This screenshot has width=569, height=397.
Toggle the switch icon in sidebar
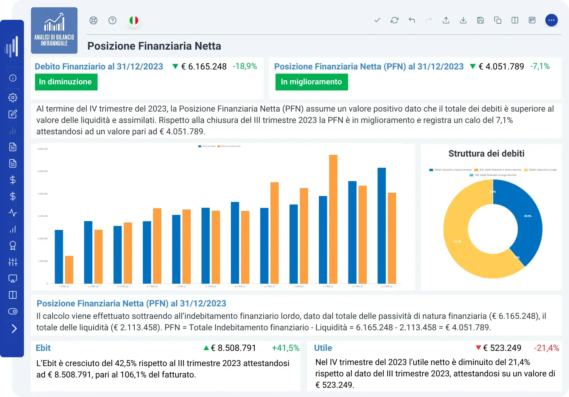tap(13, 311)
